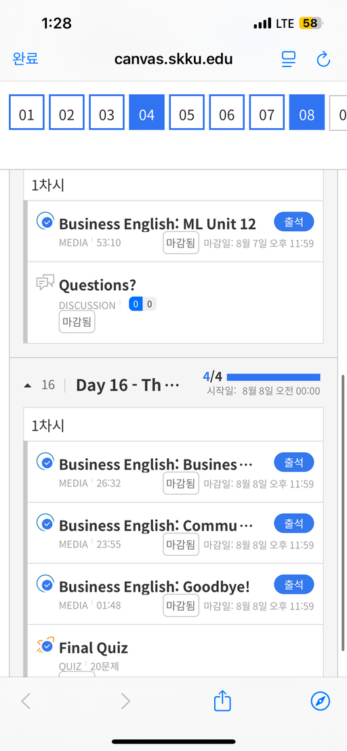Viewport: 347px width, 751px height.
Task: Open the reader view icon
Action: coord(289,60)
